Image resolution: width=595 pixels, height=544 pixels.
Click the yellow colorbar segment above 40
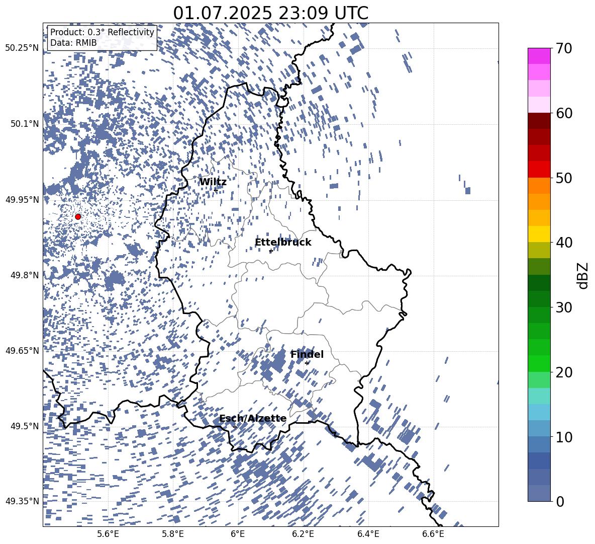tap(539, 234)
